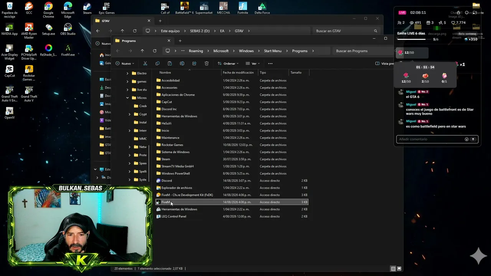491x276 pixels.
Task: Select the Windows PowerShell folder
Action: click(232, 173)
